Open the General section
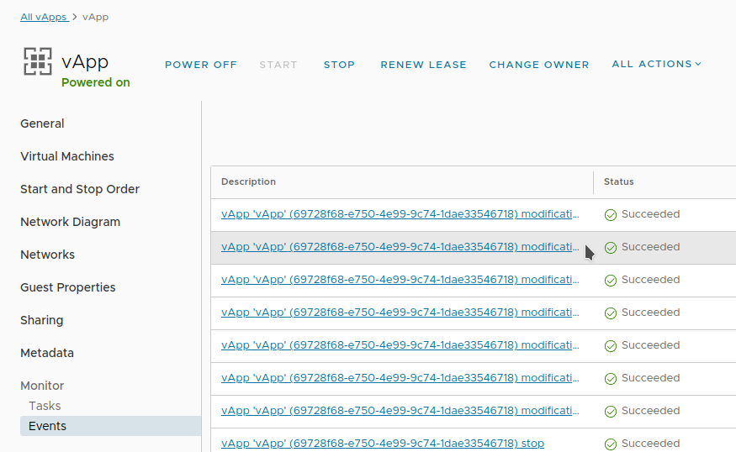The image size is (736, 452). click(42, 124)
